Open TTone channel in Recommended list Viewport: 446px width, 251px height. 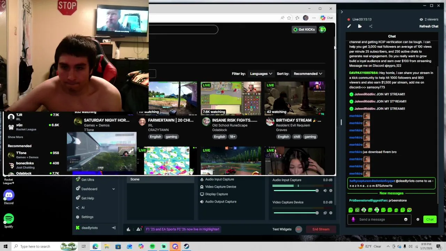tap(33, 155)
